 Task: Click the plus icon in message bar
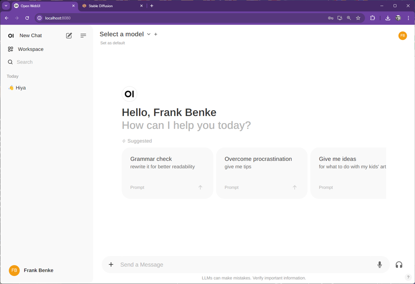coord(111,265)
